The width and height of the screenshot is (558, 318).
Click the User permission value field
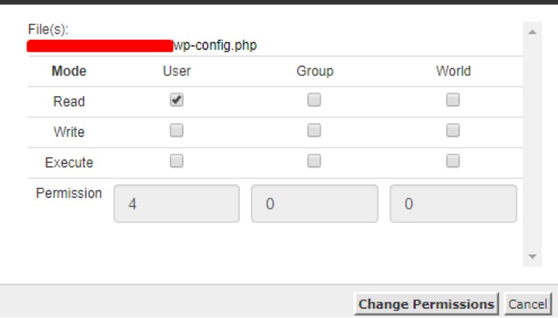pyautogui.click(x=176, y=203)
